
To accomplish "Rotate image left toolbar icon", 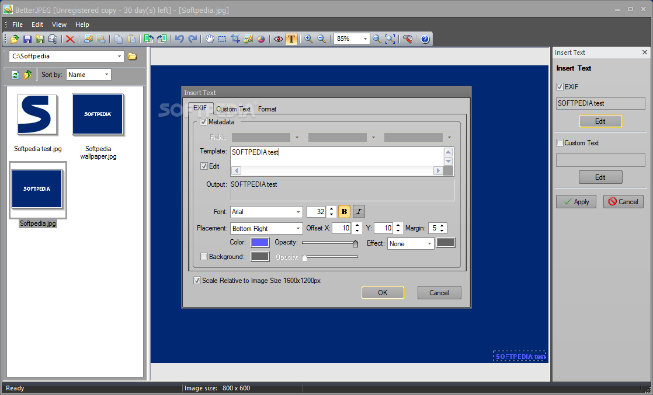I will click(149, 39).
